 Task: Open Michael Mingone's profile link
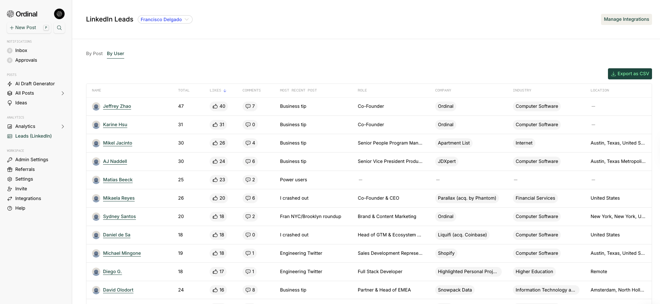[x=122, y=253]
